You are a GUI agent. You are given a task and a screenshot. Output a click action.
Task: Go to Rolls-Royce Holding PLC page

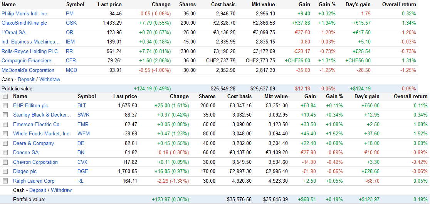[x=30, y=51]
